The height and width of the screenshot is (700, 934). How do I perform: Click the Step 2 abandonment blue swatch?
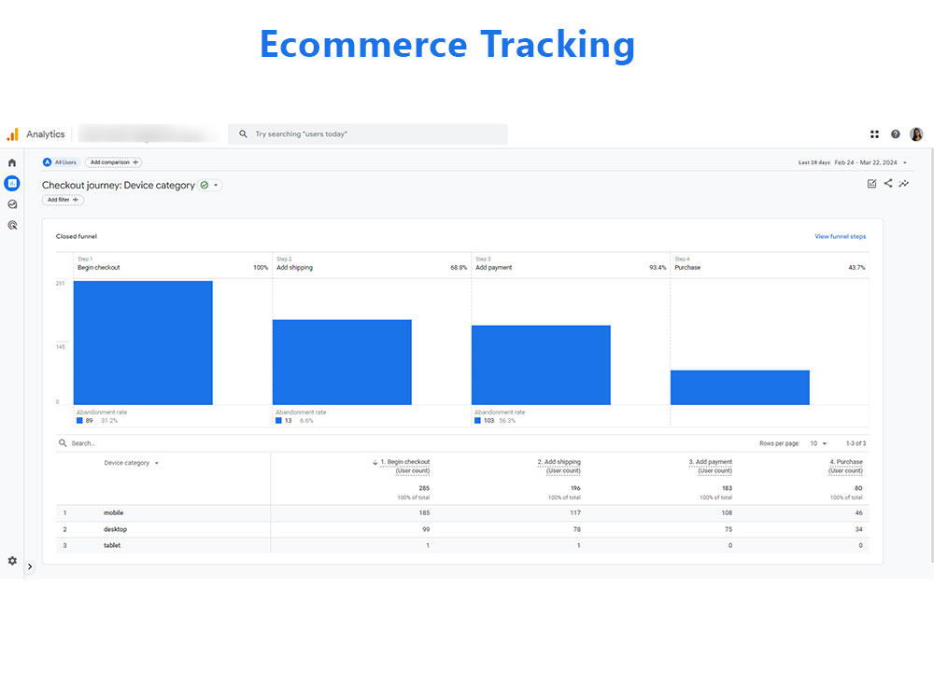click(278, 421)
